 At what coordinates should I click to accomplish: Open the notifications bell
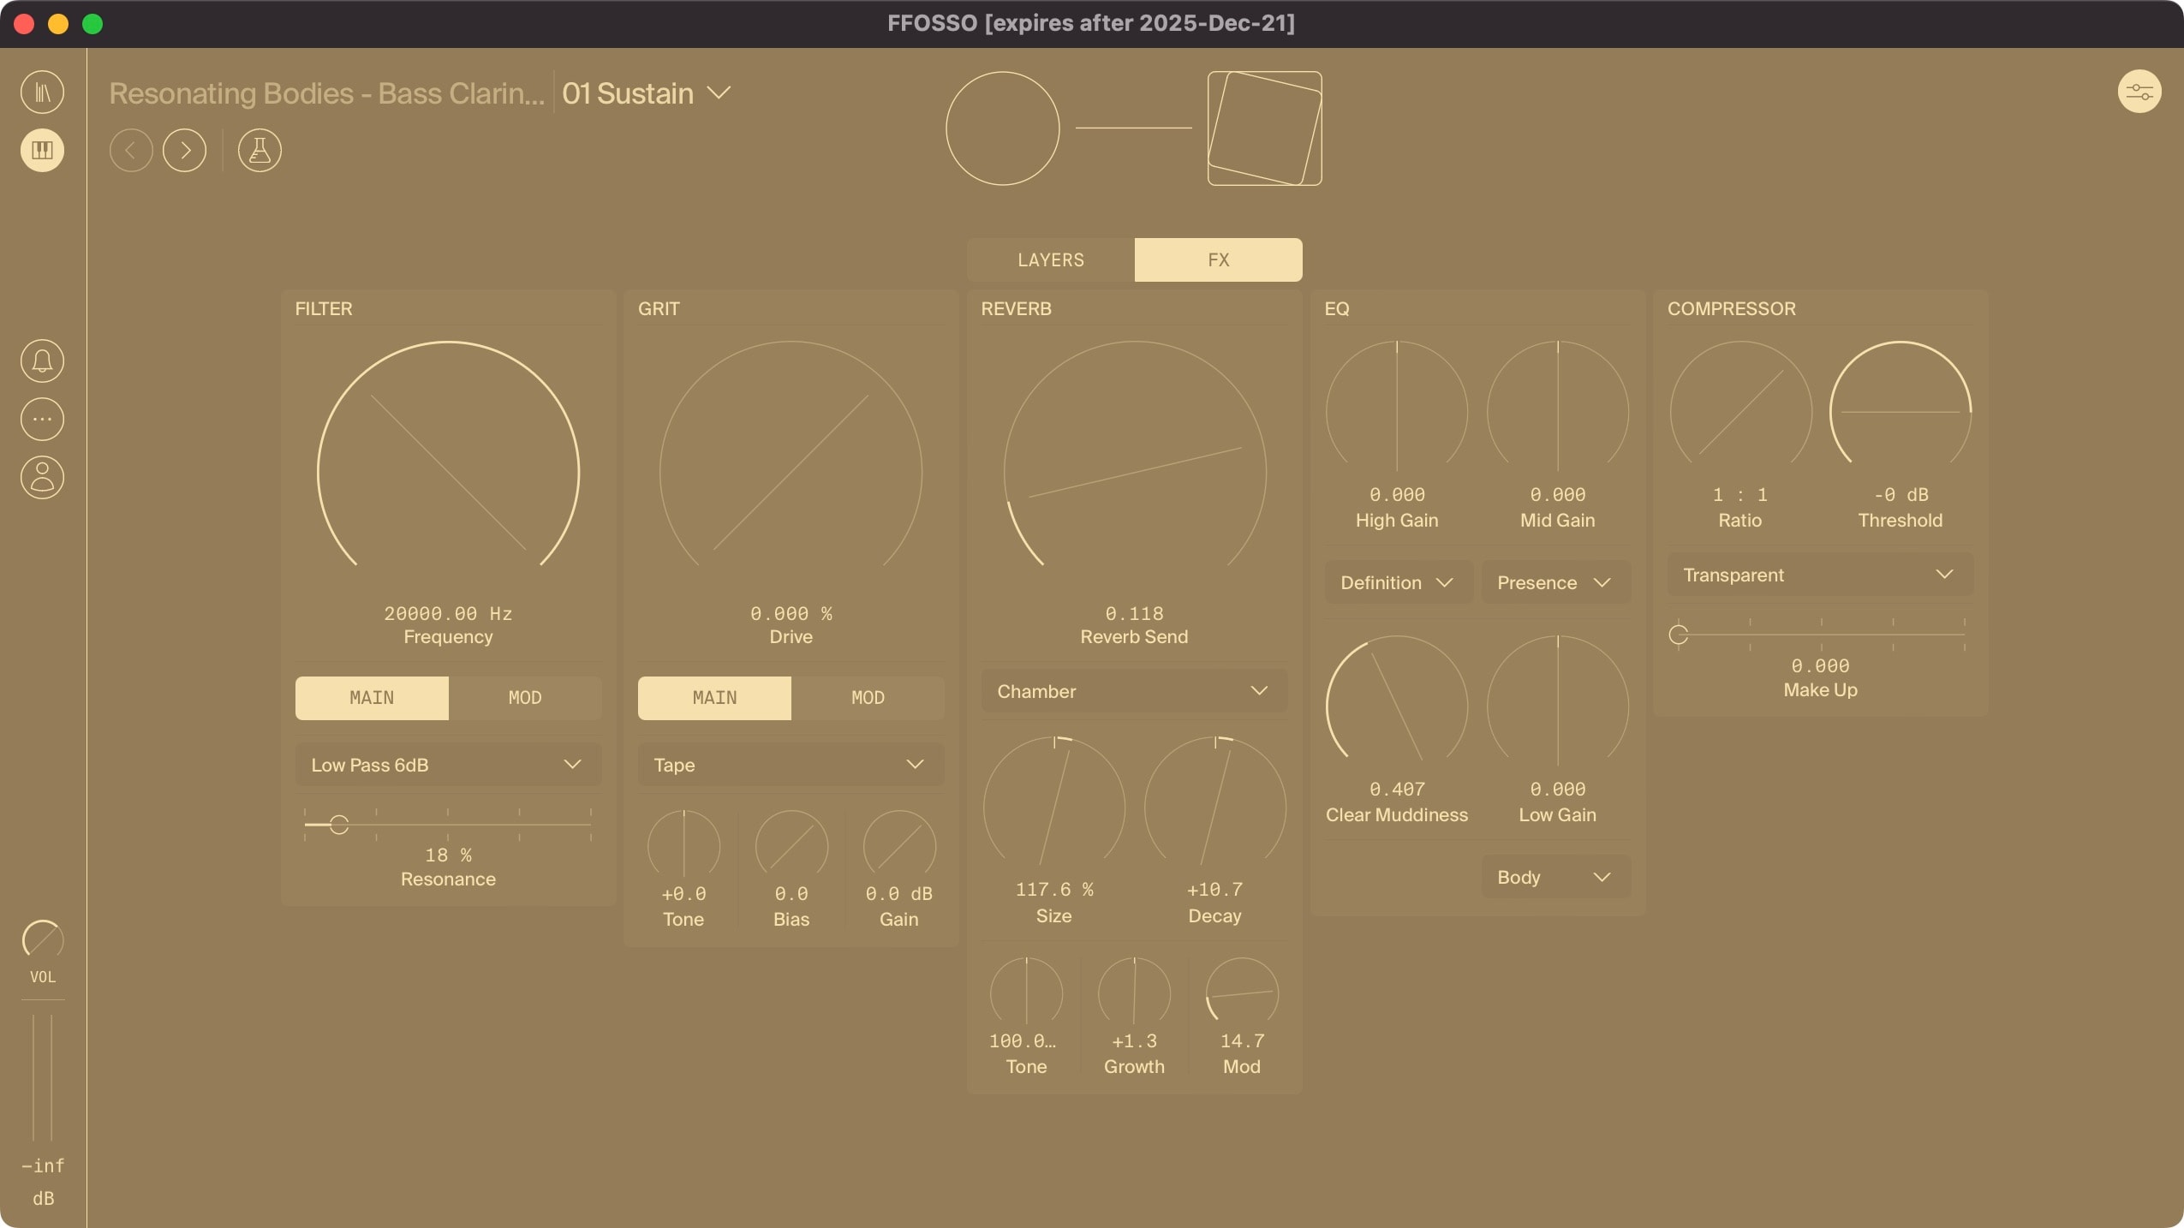[x=43, y=361]
